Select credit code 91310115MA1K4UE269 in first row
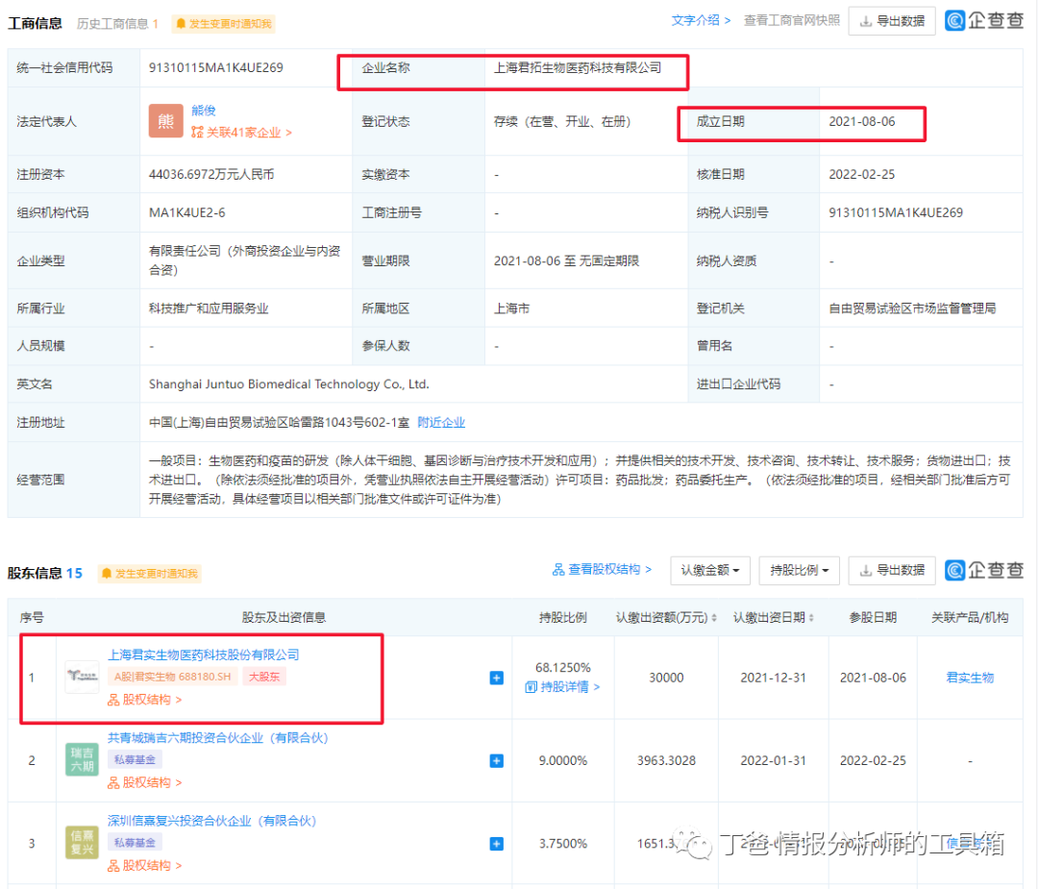 click(x=216, y=67)
